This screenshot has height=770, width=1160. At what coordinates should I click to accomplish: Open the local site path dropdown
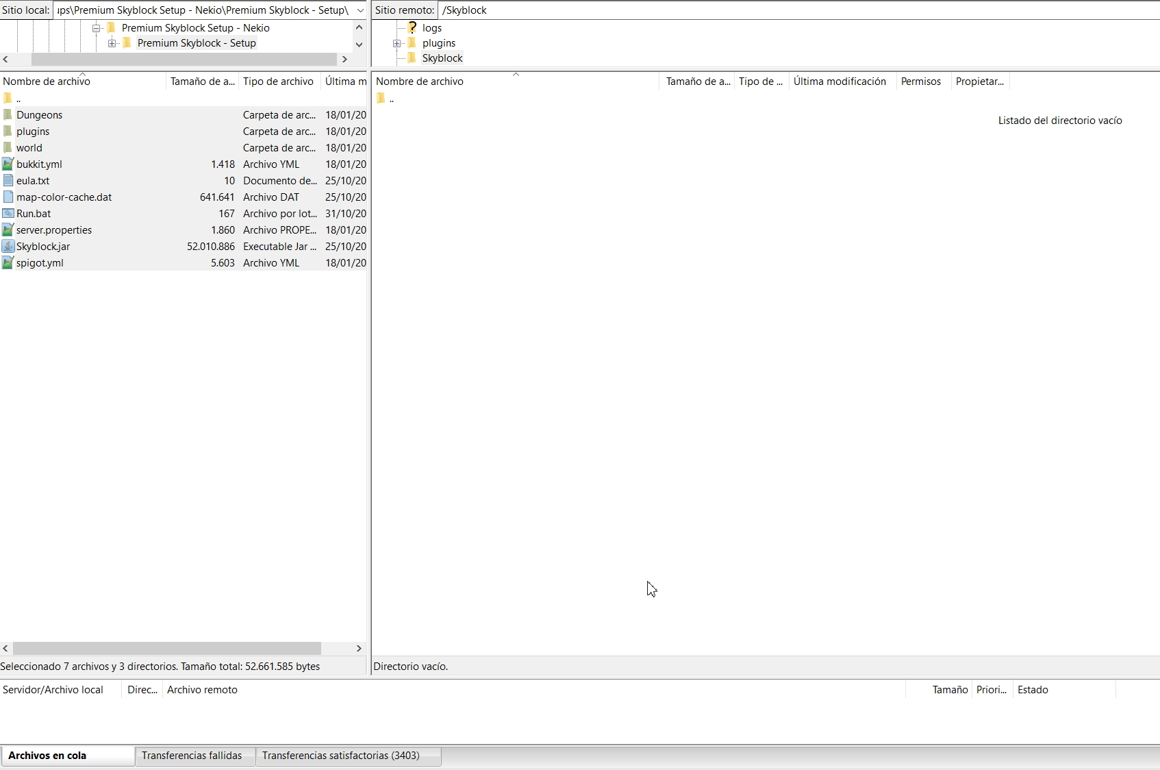pyautogui.click(x=360, y=10)
